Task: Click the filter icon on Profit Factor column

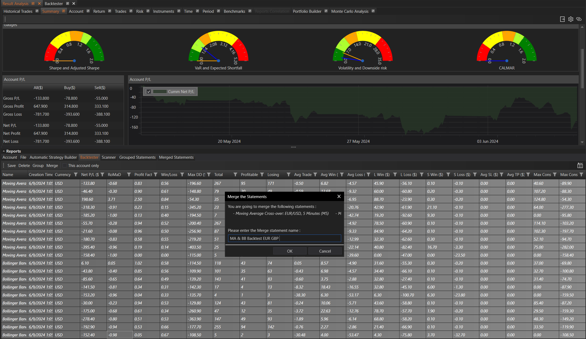Action: point(155,175)
